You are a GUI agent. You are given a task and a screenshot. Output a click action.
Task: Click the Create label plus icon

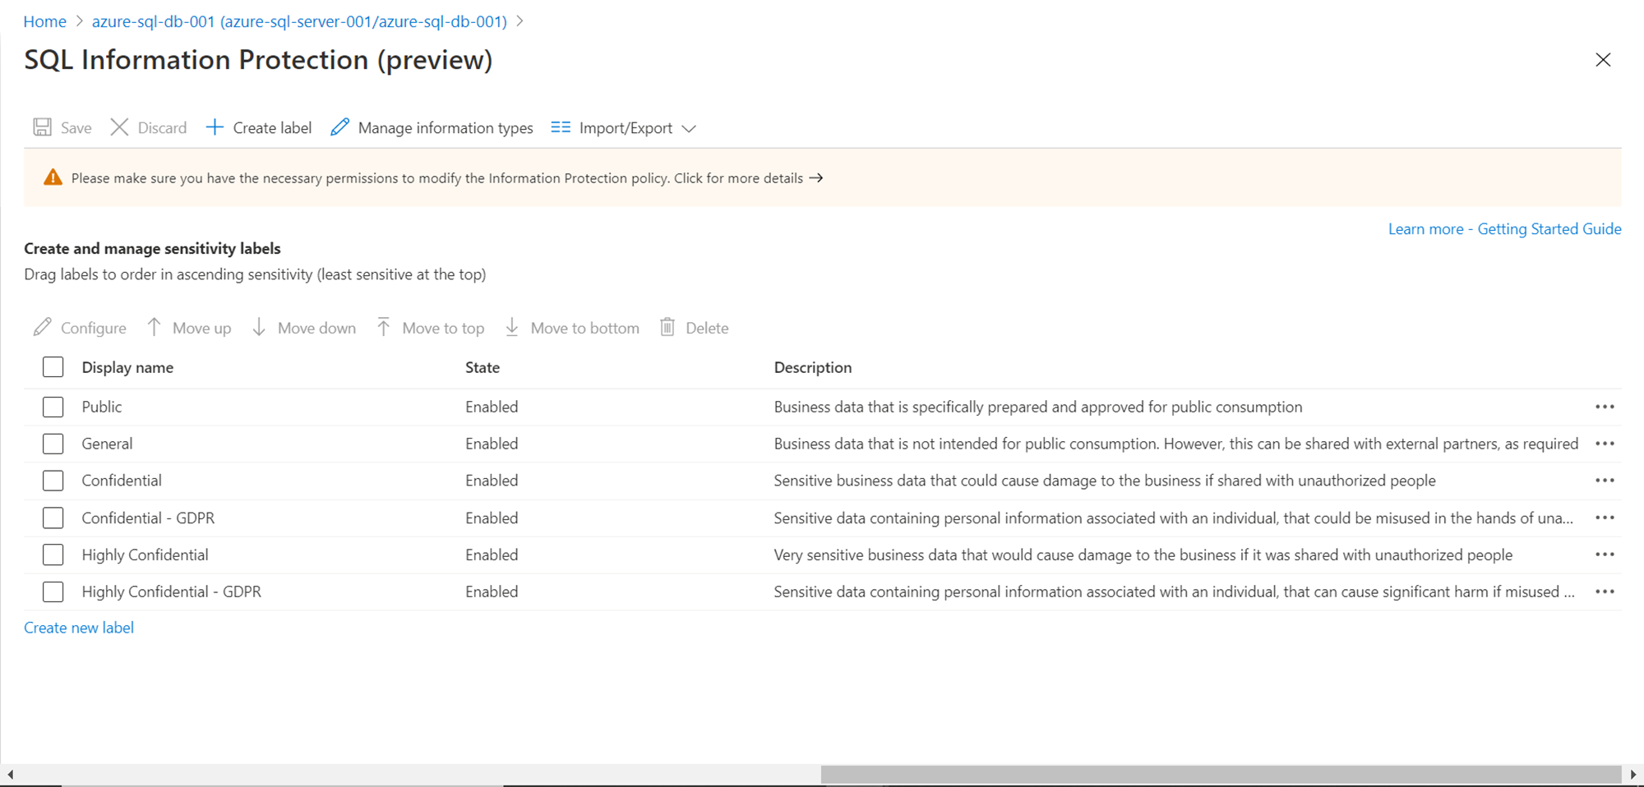pyautogui.click(x=215, y=127)
